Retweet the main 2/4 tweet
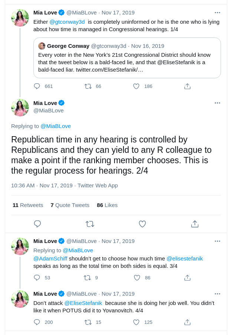The image size is (231, 335). [x=90, y=224]
